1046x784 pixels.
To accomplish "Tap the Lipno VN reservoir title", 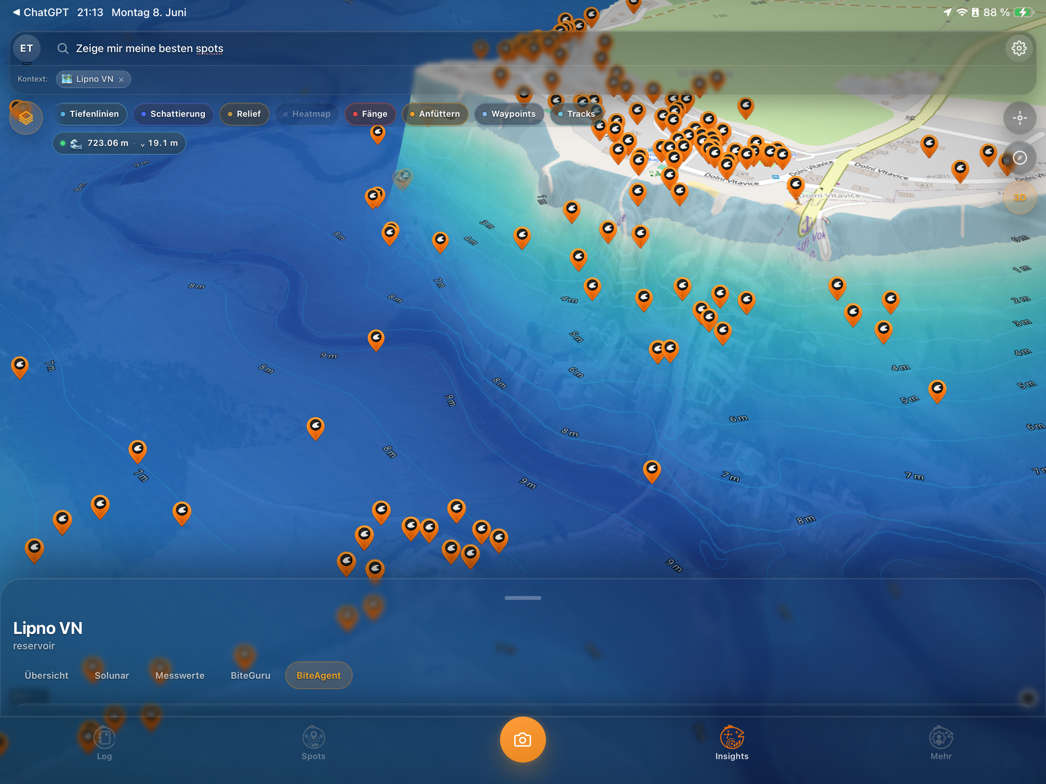I will 48,628.
